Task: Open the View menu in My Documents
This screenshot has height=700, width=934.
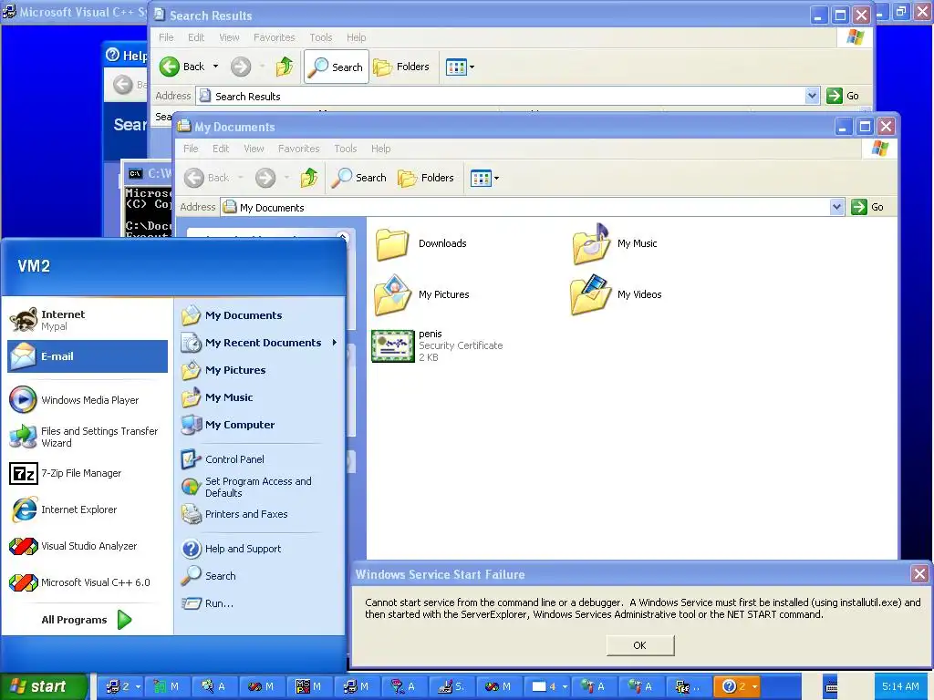Action: coord(254,149)
